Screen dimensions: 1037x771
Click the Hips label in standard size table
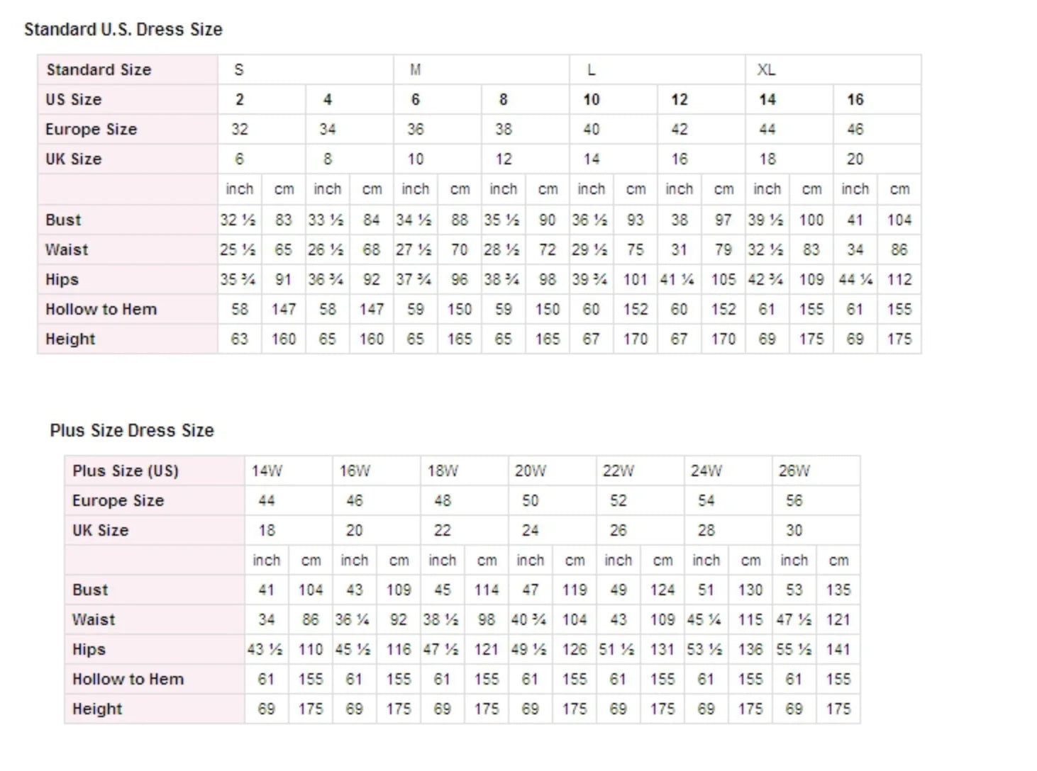click(62, 279)
